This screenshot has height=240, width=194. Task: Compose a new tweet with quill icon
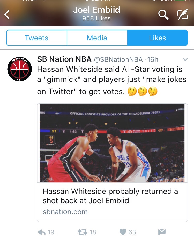coord(182,15)
